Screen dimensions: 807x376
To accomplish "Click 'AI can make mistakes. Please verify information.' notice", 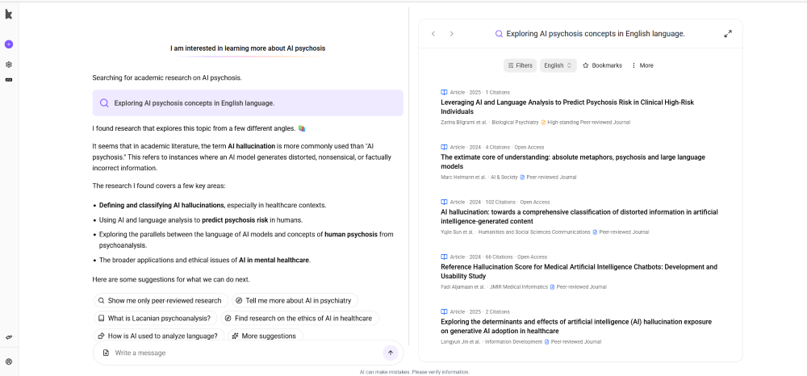I will [x=414, y=372].
